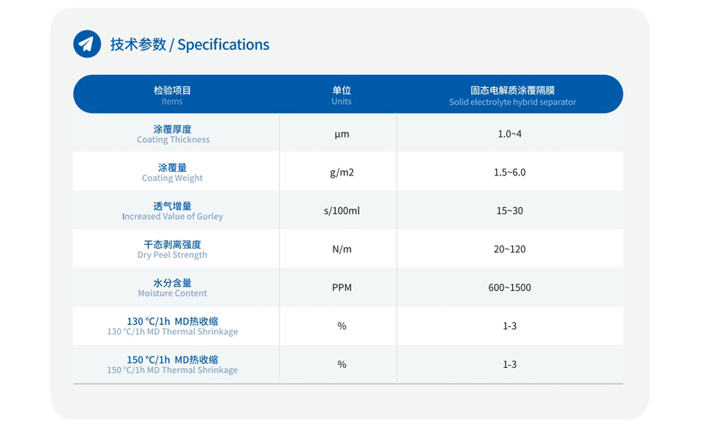
Task: Click the 1-3 value in the 150 °C row
Action: pyautogui.click(x=509, y=364)
